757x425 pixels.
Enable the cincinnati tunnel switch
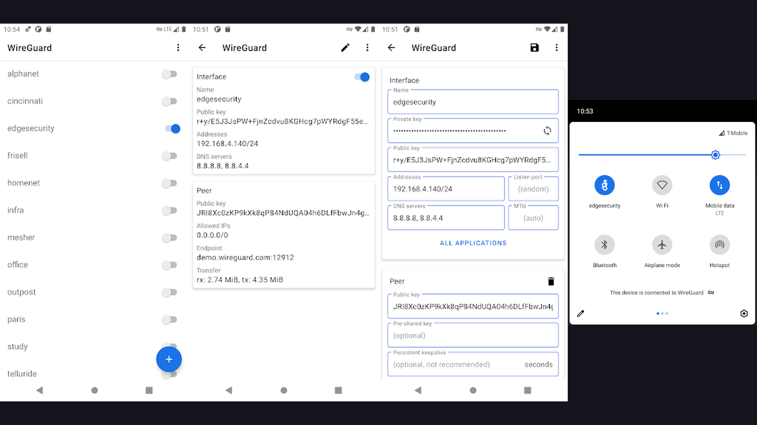point(169,102)
